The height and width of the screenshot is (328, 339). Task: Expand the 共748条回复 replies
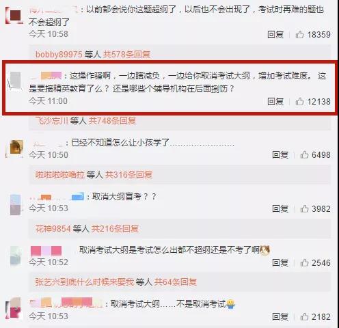coord(112,120)
